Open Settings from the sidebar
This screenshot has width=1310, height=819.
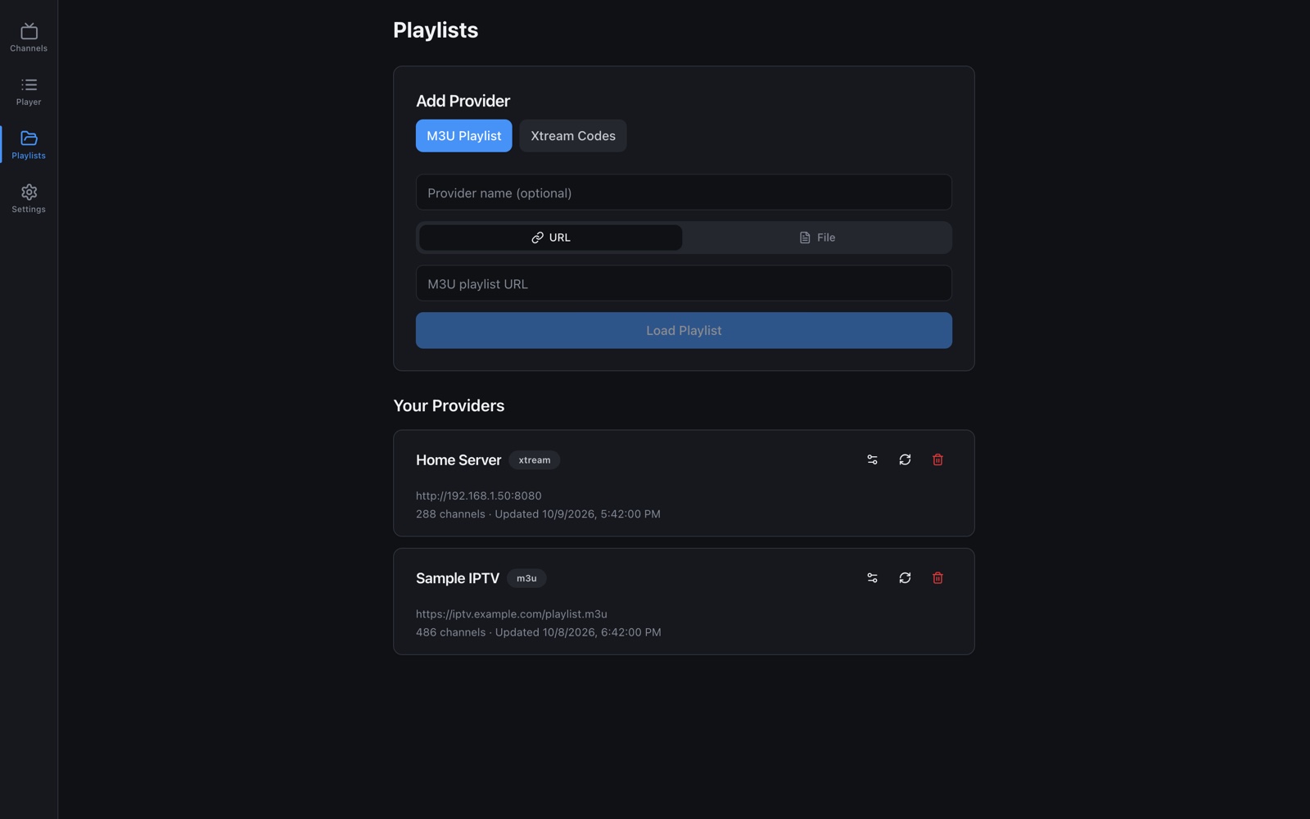(29, 199)
